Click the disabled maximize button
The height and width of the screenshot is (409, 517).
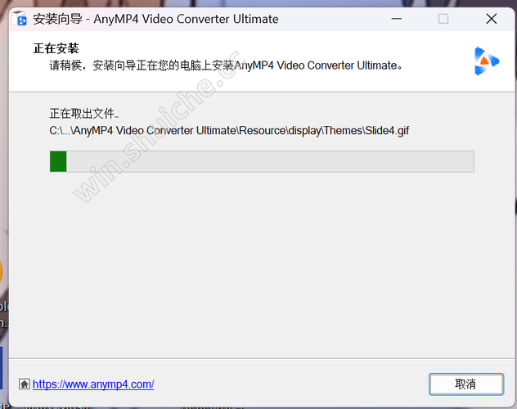[x=443, y=19]
